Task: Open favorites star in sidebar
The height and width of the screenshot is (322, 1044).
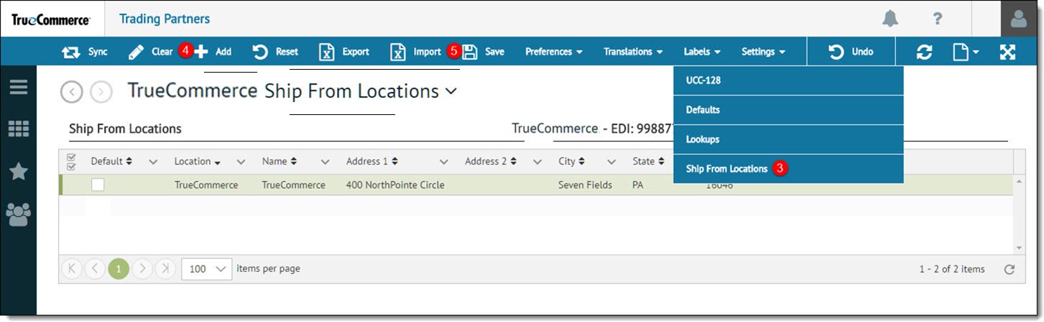Action: (19, 171)
